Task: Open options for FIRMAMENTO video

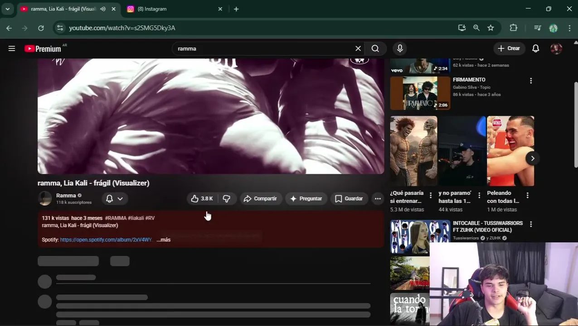Action: (x=531, y=81)
